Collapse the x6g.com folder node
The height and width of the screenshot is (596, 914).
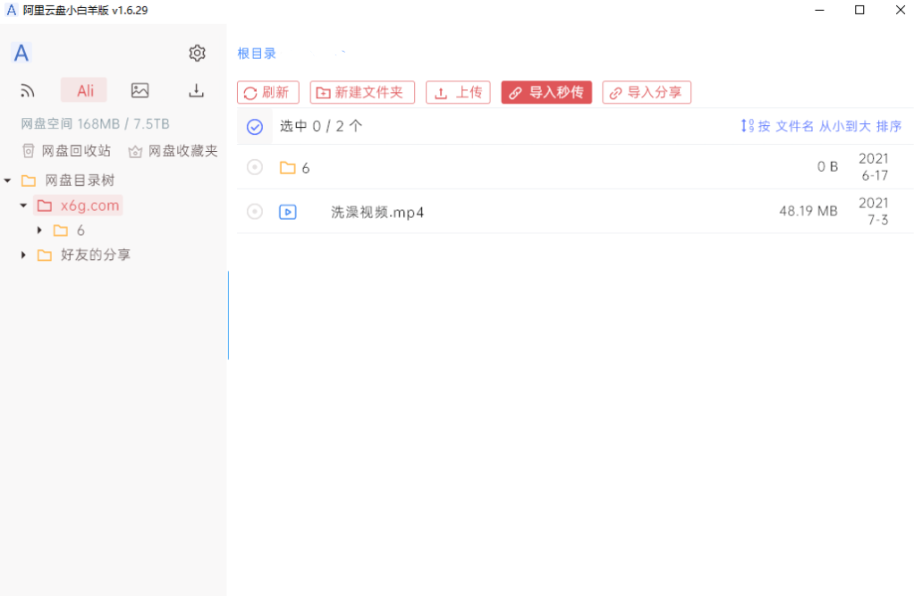pyautogui.click(x=22, y=205)
